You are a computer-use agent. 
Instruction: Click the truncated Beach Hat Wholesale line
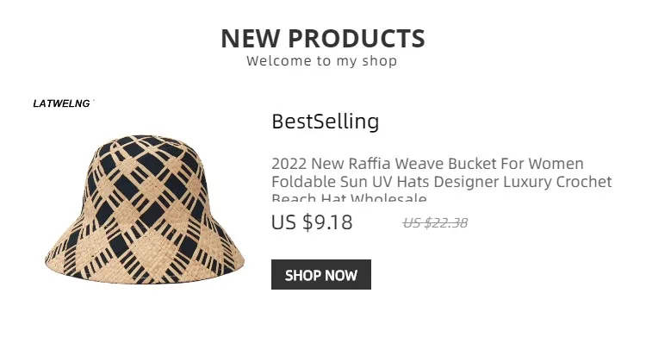349,197
